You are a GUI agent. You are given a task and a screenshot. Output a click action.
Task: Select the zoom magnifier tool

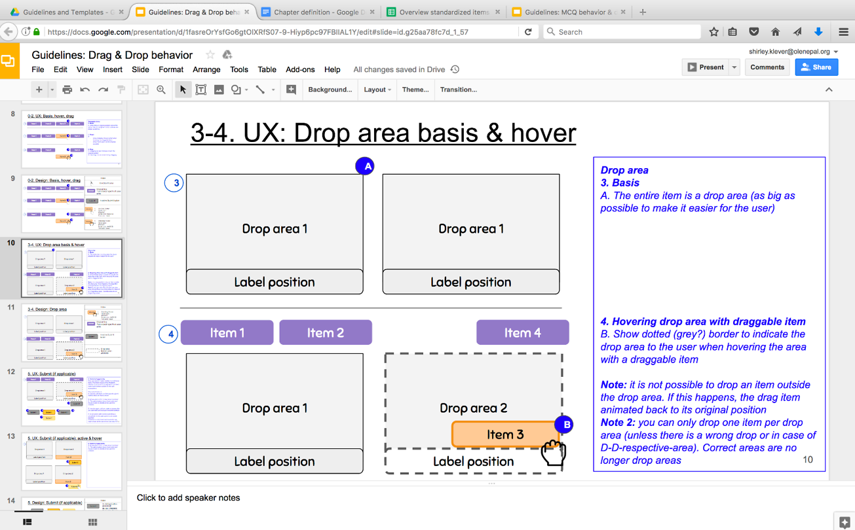(161, 90)
